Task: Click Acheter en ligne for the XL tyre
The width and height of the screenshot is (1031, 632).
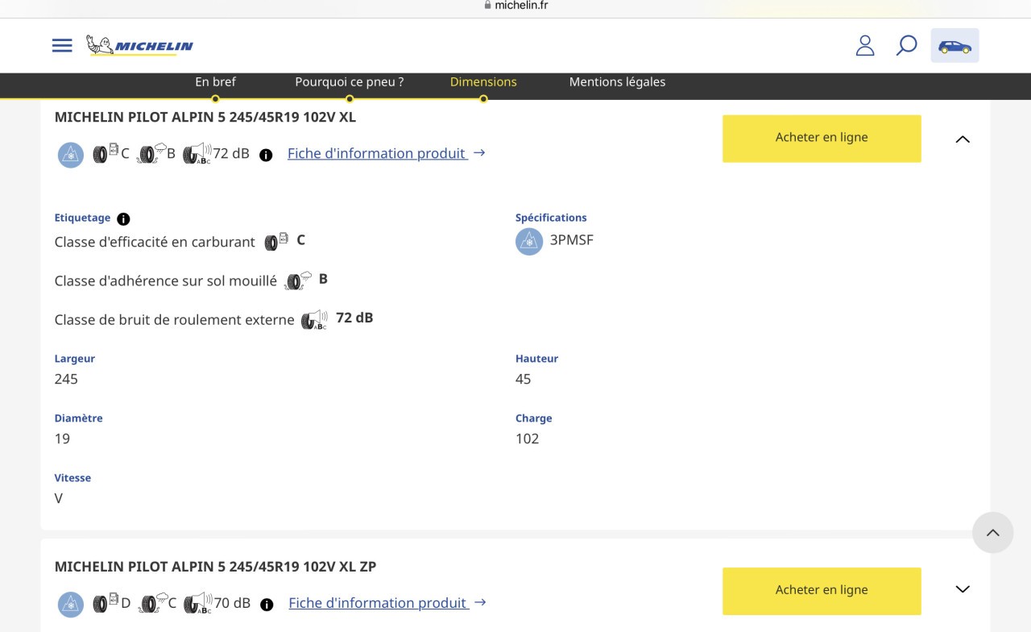Action: point(822,139)
